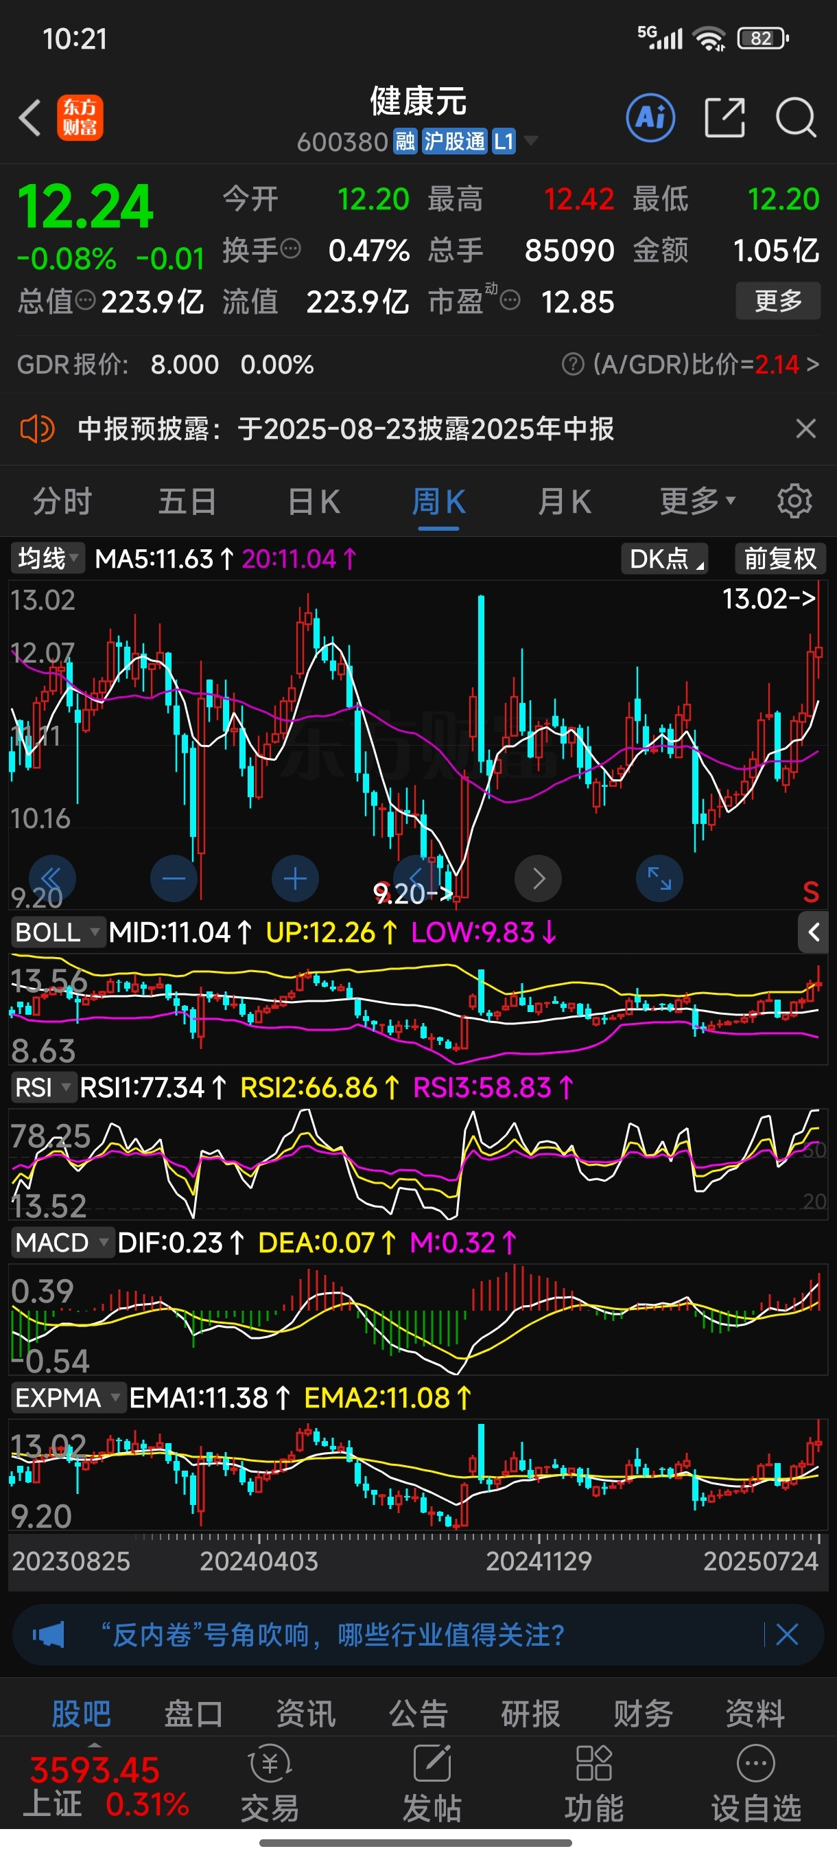Tap the share export icon
Viewport: 837px width, 1862px height.
click(x=724, y=117)
